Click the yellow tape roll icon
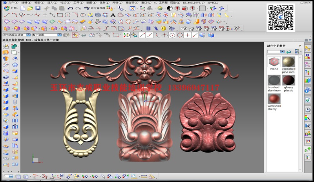Screen dimensions: 314x182 click(x=164, y=28)
